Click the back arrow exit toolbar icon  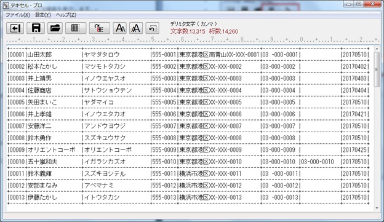(x=15, y=28)
